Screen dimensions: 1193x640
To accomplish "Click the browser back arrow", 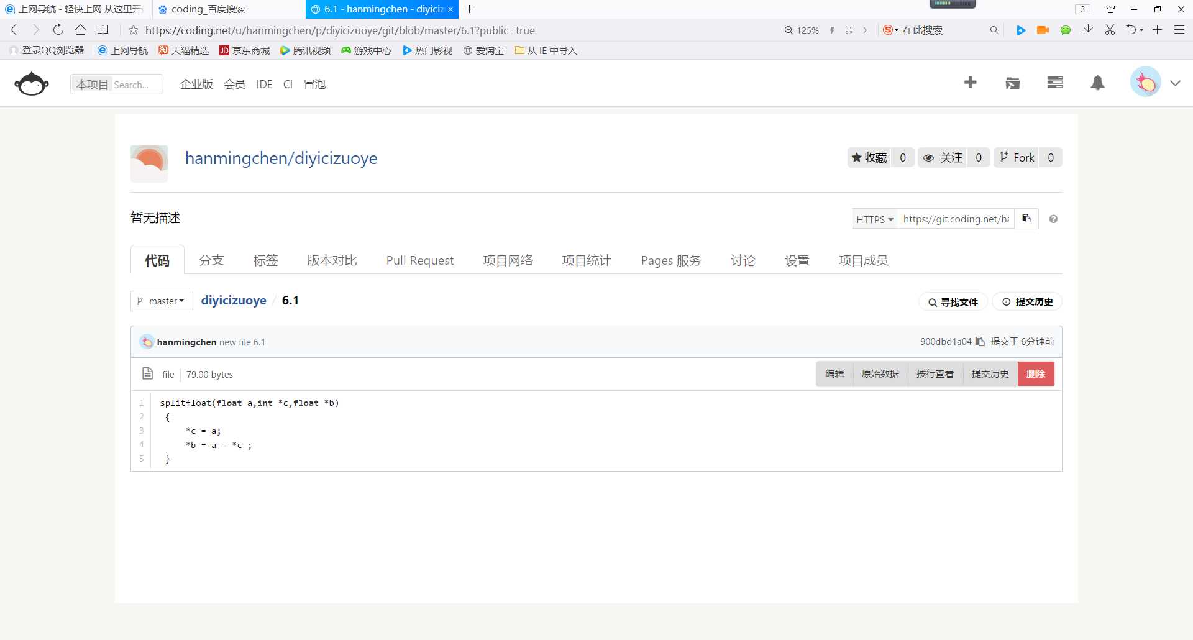I will point(14,30).
